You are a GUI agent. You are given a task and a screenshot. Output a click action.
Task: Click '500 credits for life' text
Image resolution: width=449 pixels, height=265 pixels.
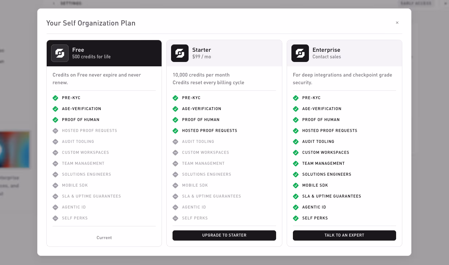pos(91,57)
